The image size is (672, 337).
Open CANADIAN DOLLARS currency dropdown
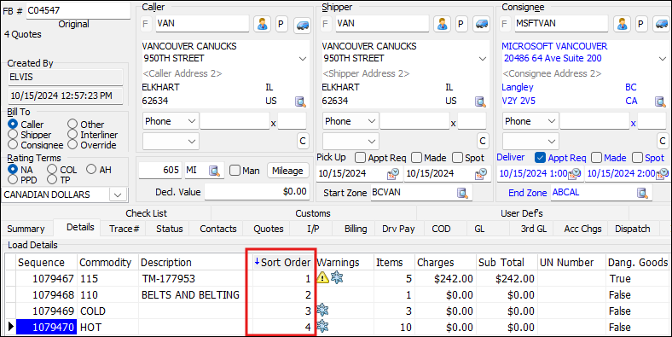click(x=118, y=195)
